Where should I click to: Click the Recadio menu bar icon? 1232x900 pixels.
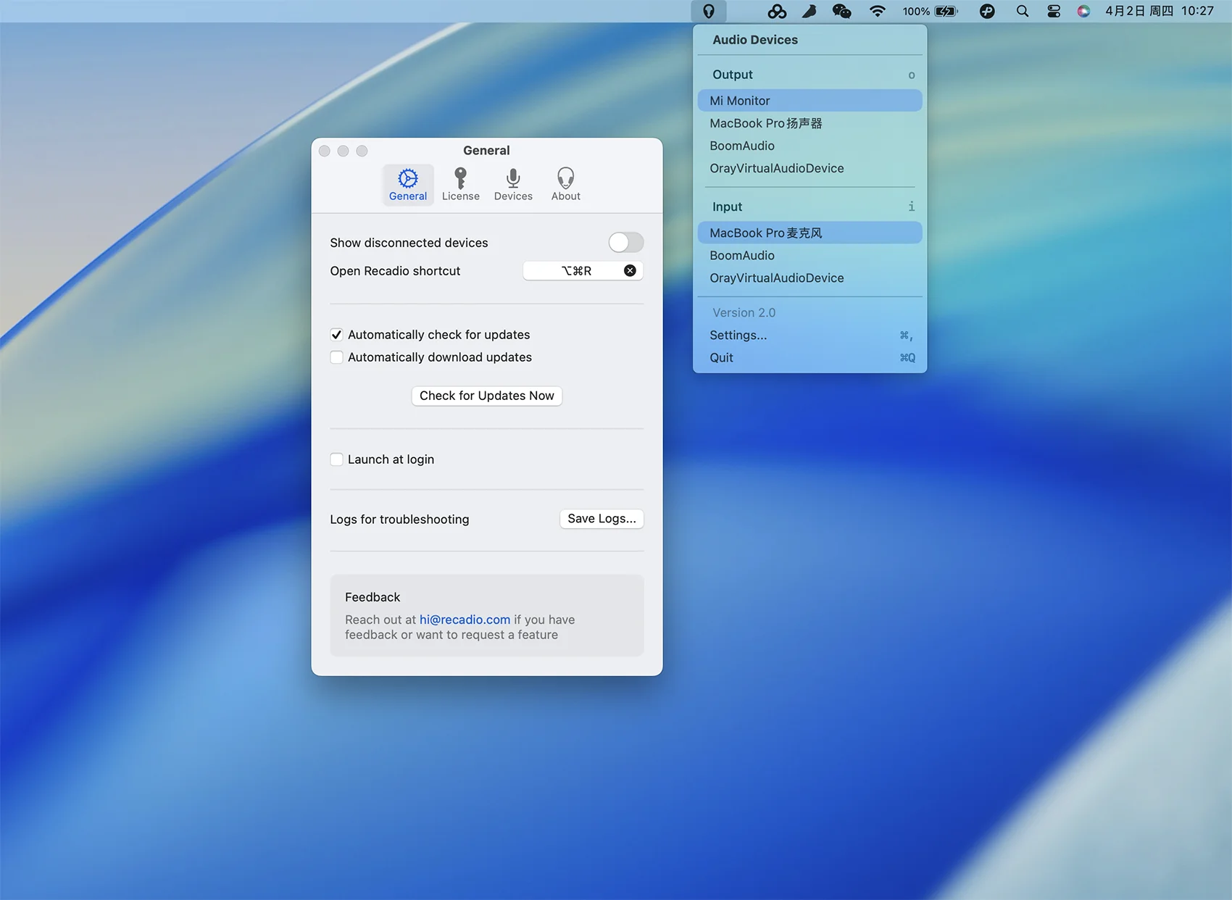[709, 11]
